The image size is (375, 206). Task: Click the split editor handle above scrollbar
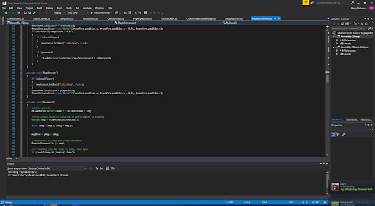click(x=328, y=26)
